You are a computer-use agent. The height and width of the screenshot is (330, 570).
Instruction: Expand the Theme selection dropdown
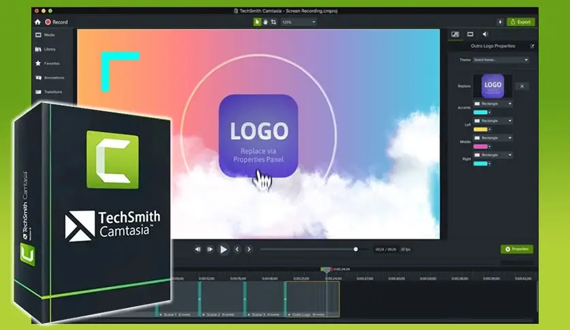click(x=501, y=60)
